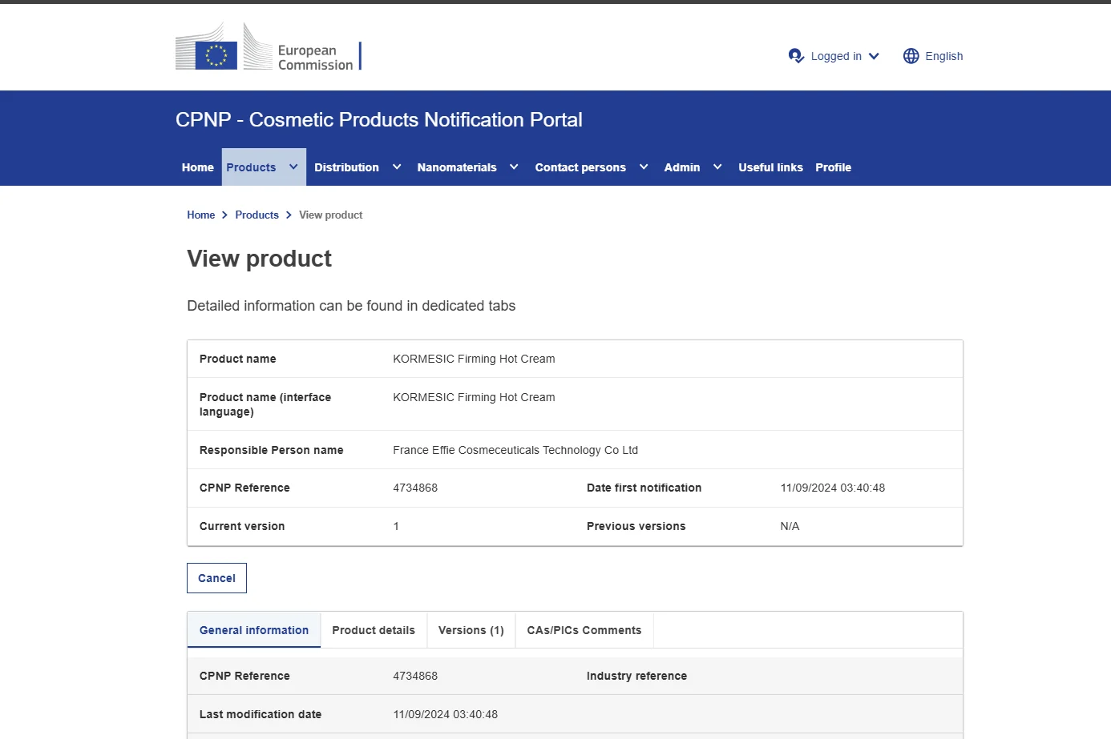Screen dimensions: 1111x739
Task: Follow the Products breadcrumb link
Action: tap(257, 215)
